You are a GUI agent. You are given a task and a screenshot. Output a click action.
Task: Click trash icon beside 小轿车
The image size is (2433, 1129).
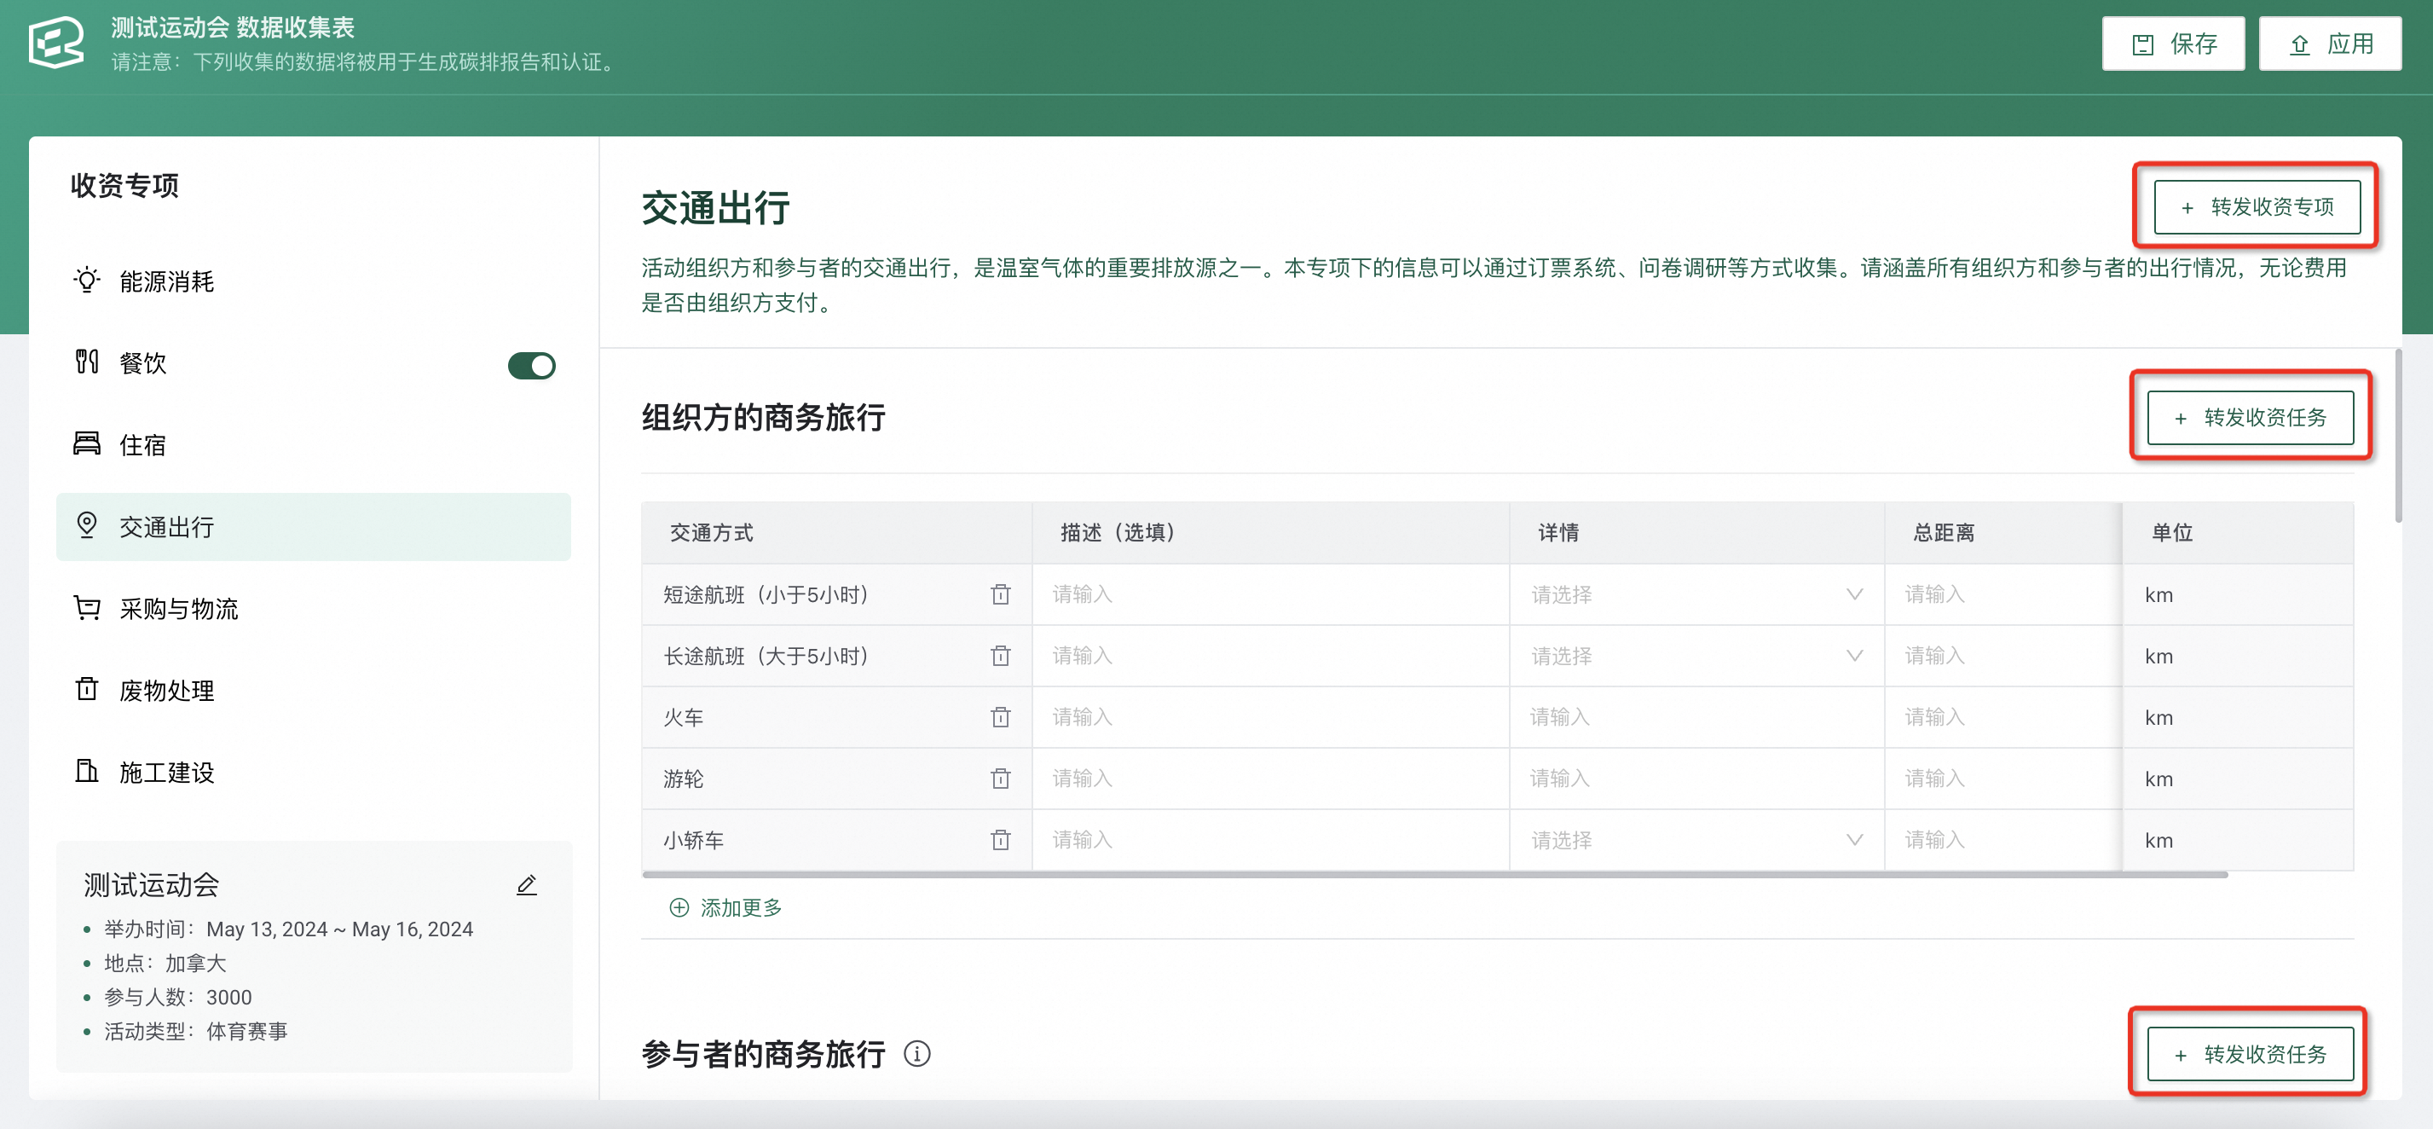click(x=1000, y=840)
